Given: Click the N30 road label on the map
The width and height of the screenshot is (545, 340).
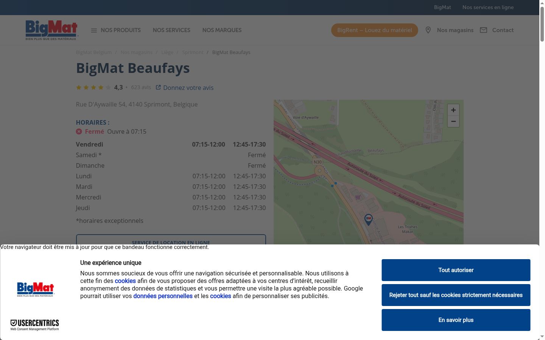Looking at the screenshot, I should pos(318,162).
